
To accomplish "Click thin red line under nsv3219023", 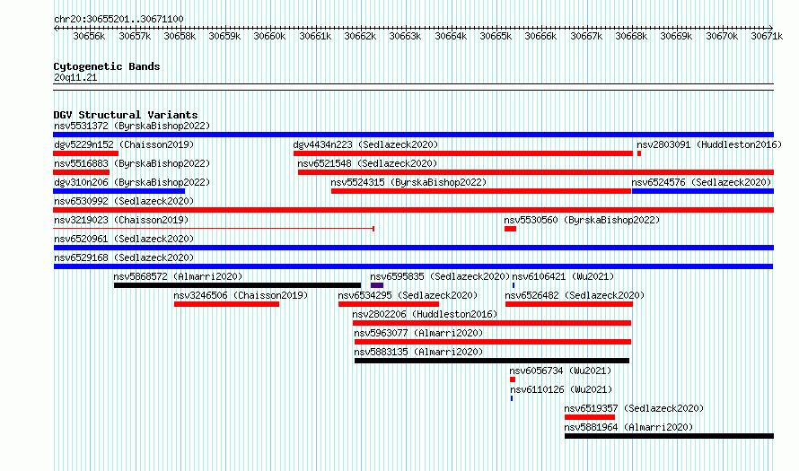I will click(x=214, y=229).
